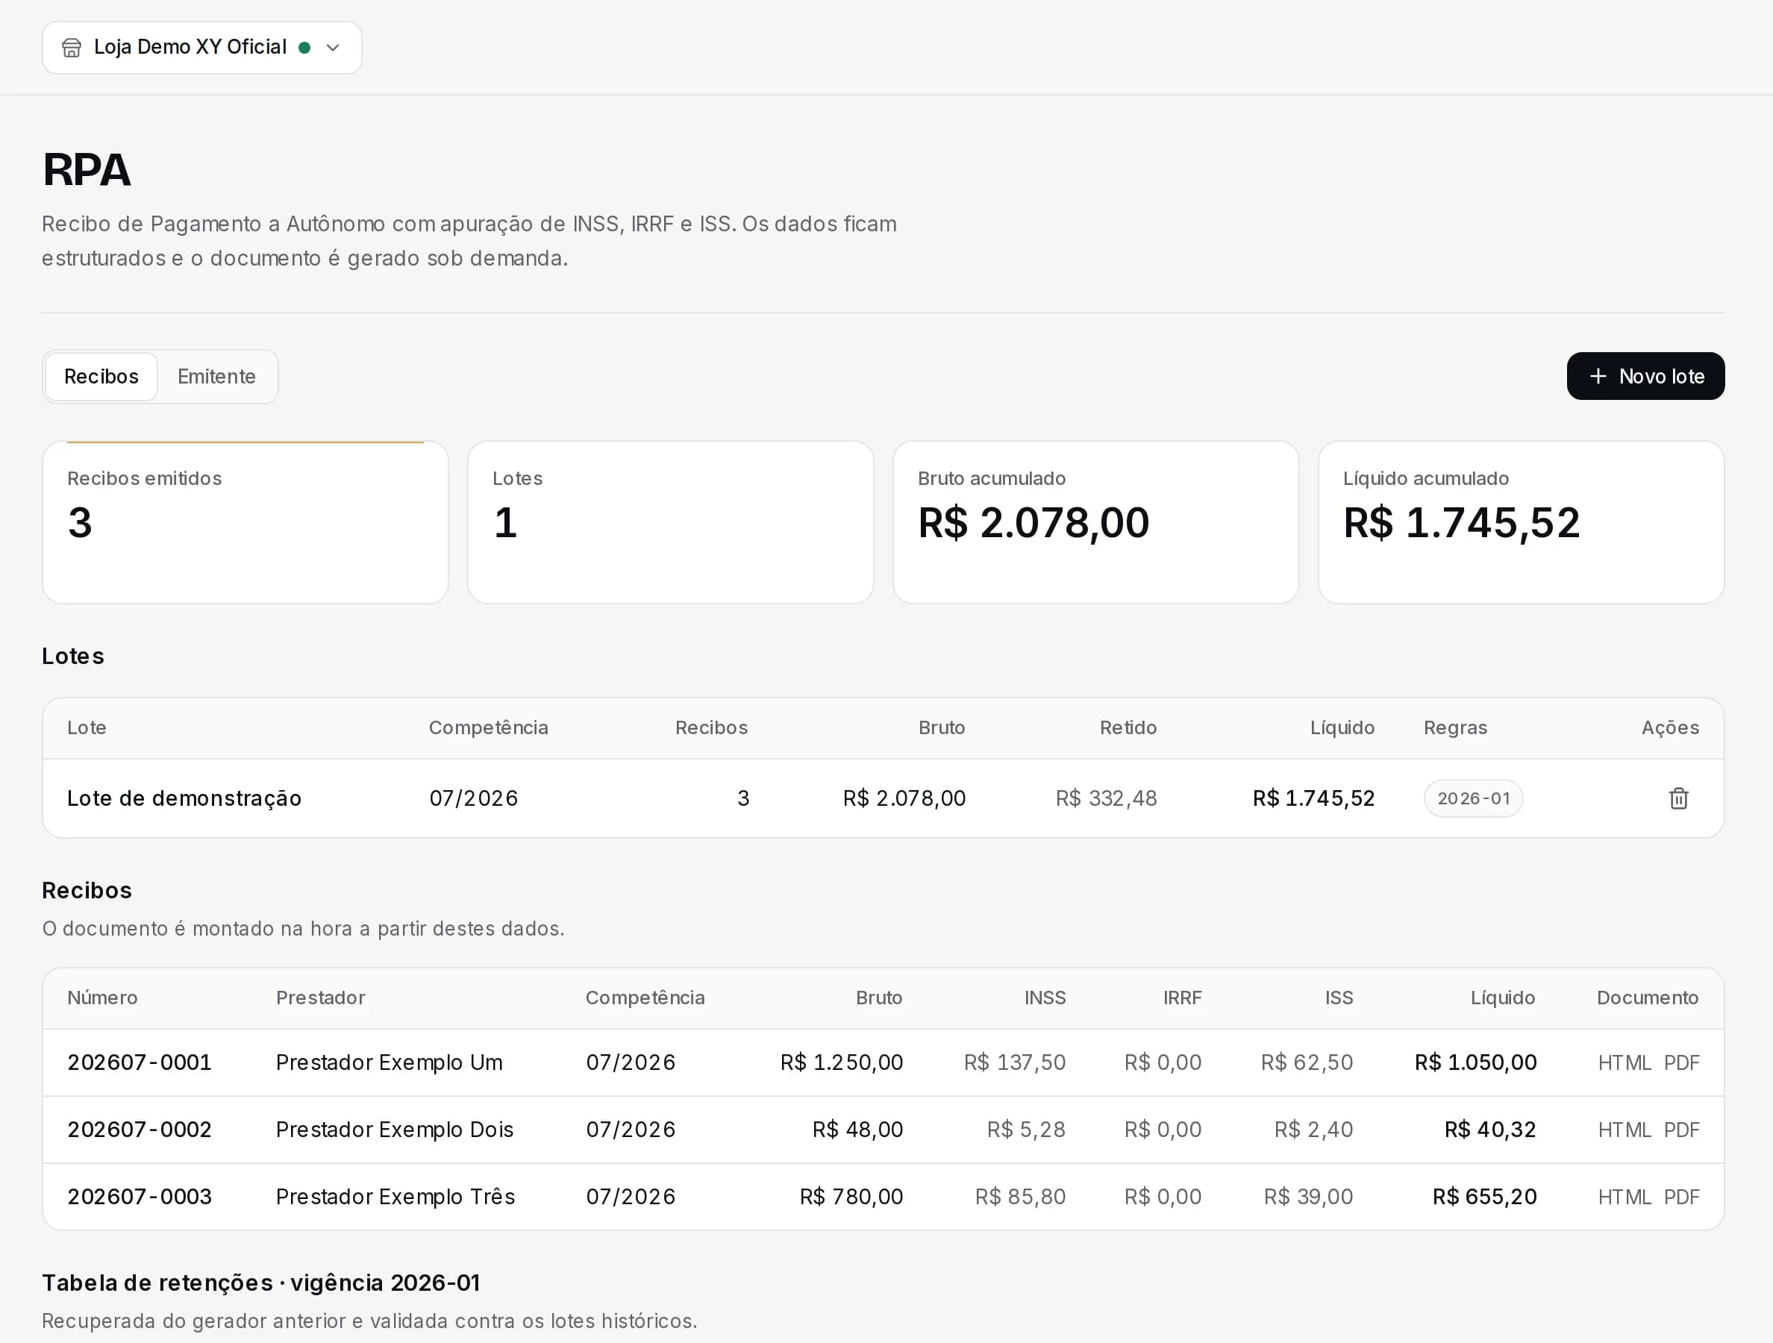
Task: Click net value R$ 655,20
Action: point(1484,1198)
